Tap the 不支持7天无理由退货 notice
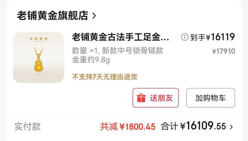The width and height of the screenshot is (248, 141). point(105,77)
